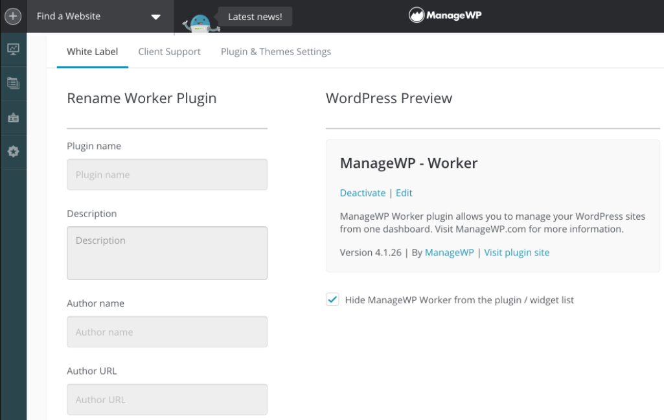Focus the Plugin name input field

(x=167, y=175)
